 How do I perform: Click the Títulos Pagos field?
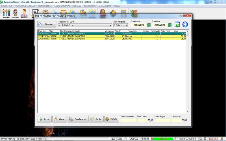pos(162,120)
